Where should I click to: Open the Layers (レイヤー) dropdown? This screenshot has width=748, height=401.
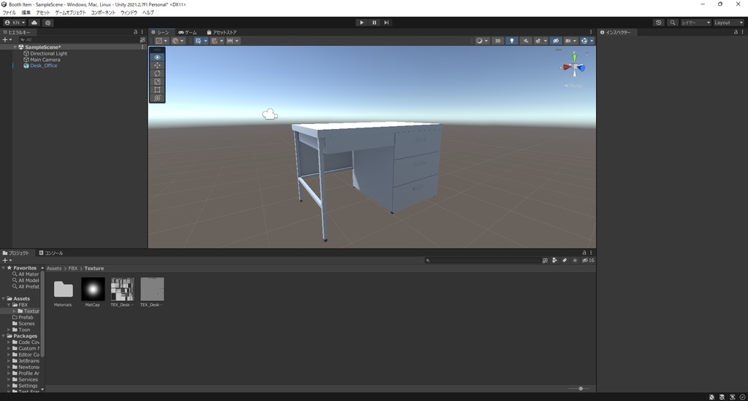coord(695,23)
